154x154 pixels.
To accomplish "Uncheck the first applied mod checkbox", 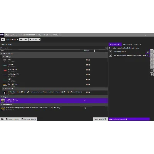I will 110,51.
